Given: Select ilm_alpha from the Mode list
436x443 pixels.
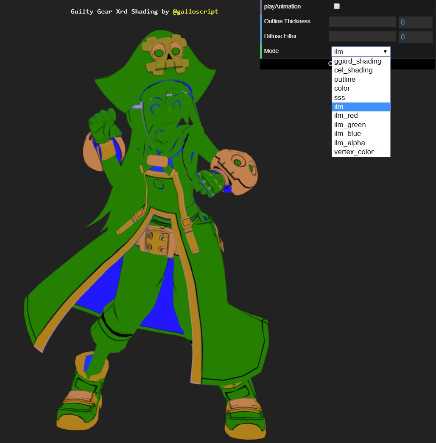Looking at the screenshot, I should click(361, 143).
